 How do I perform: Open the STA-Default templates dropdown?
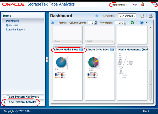click(127, 16)
